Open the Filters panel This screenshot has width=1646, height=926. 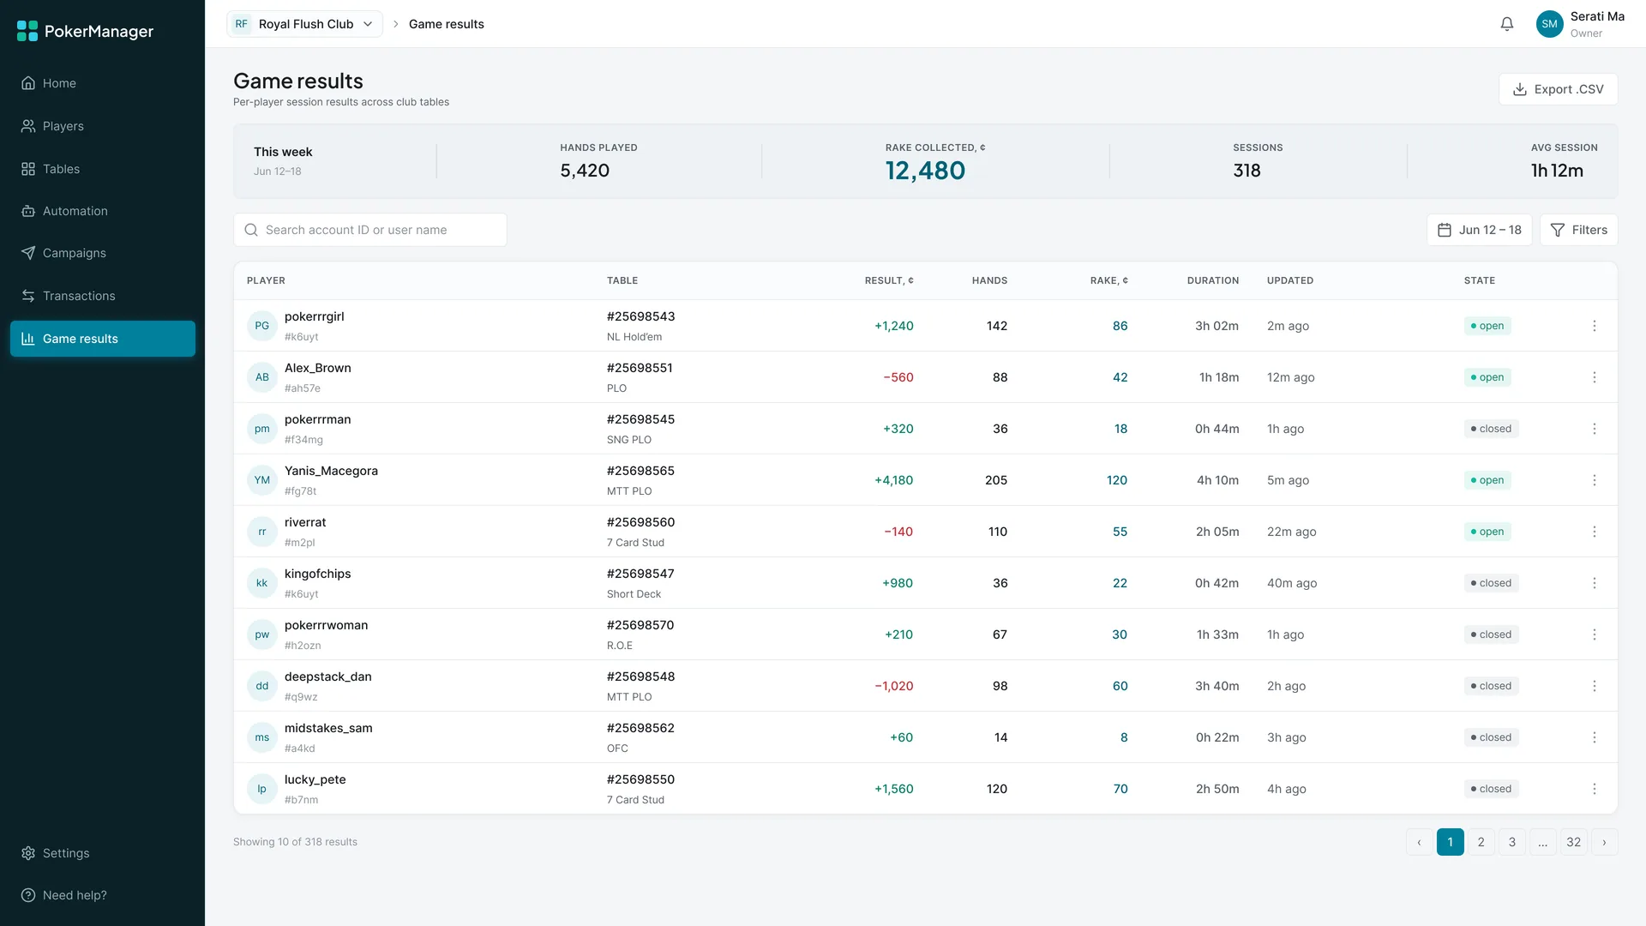pos(1578,230)
